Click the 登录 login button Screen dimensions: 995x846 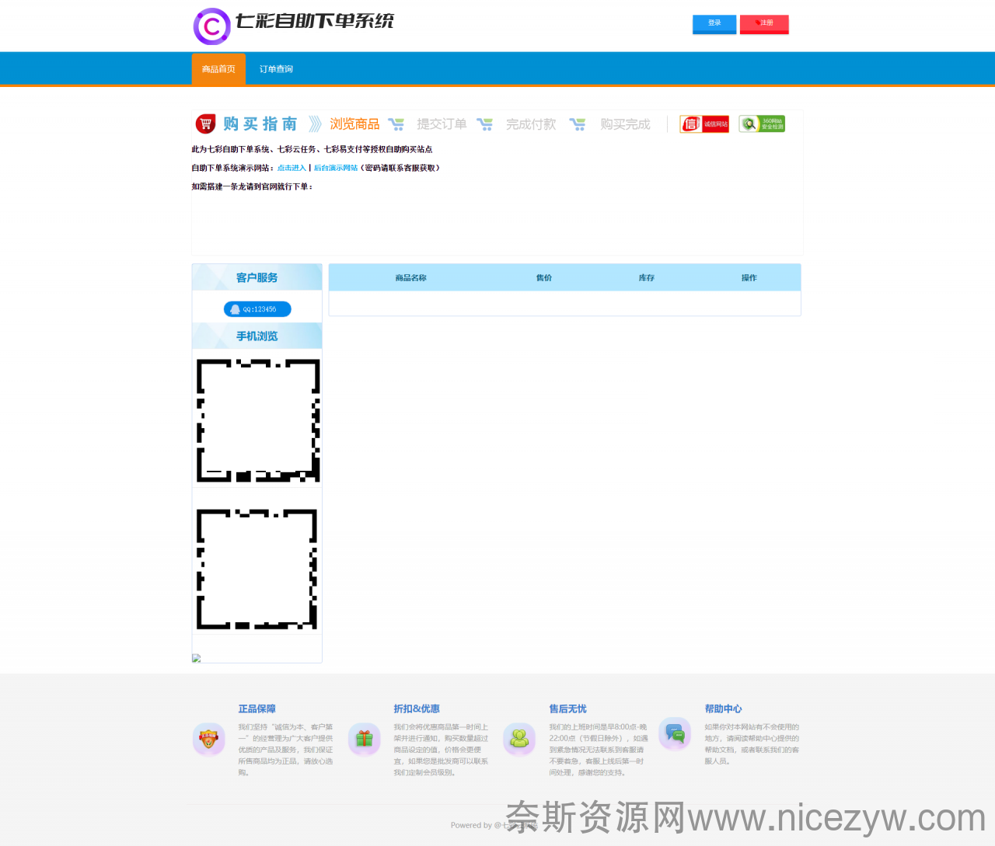(x=714, y=24)
